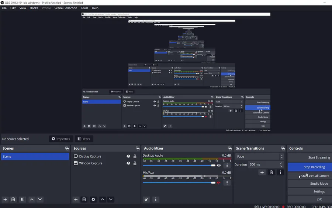Remove selected source with trash icon
This screenshot has width=332, height=208.
point(84,199)
